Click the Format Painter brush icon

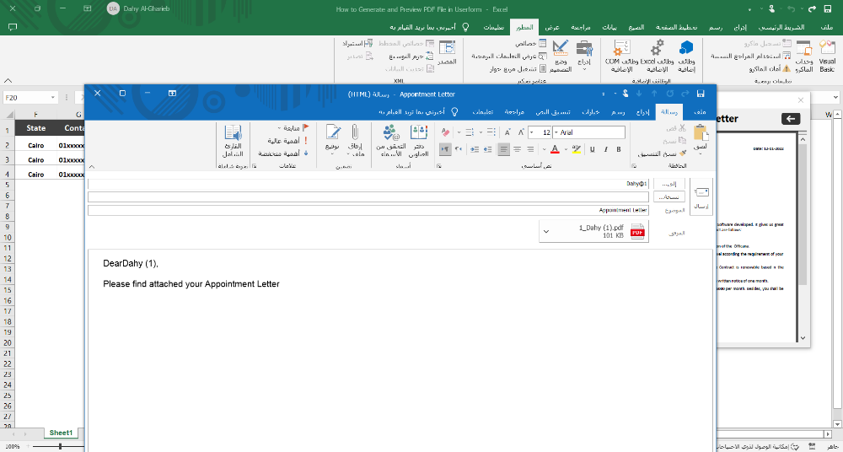(x=683, y=153)
